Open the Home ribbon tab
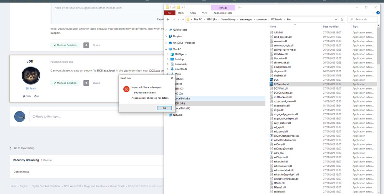This screenshot has height=194, width=384. (181, 13)
